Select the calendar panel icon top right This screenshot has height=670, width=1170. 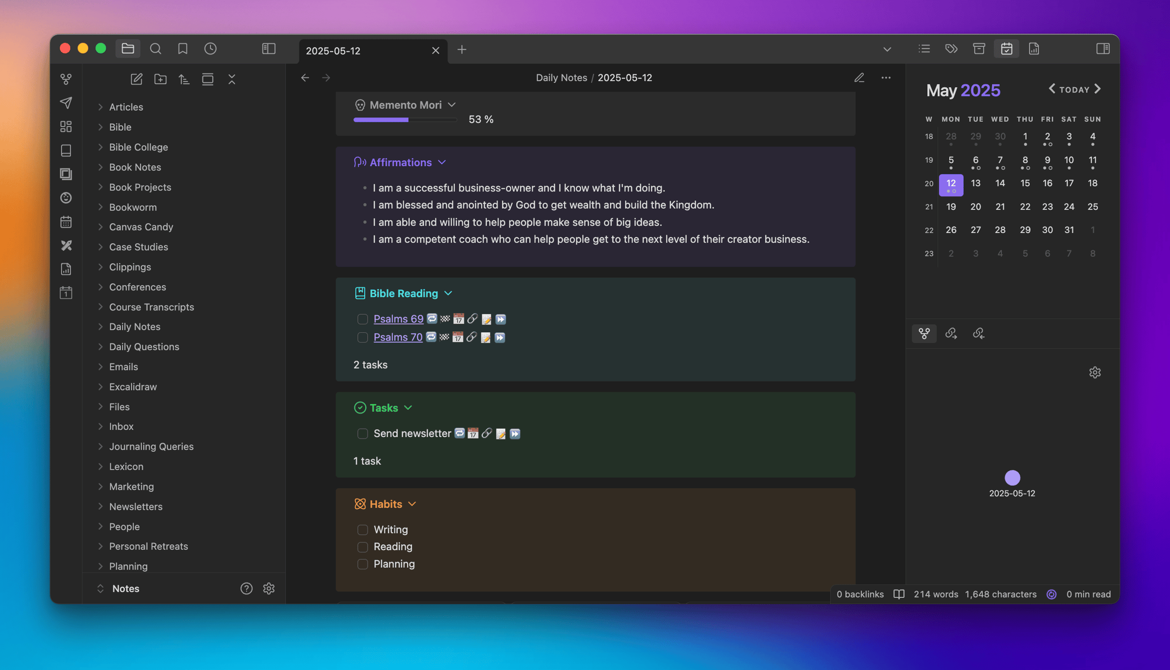point(1007,49)
